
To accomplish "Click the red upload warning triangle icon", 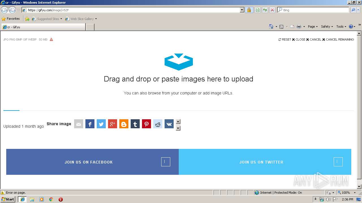I will [x=51, y=39].
